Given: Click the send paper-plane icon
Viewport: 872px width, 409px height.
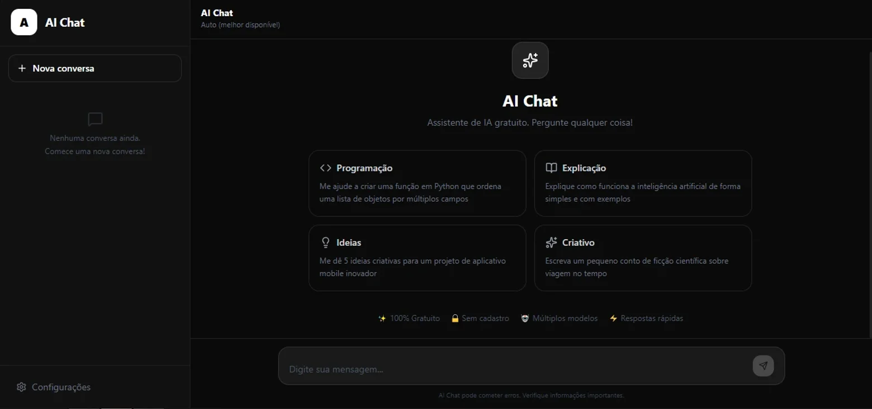Looking at the screenshot, I should click(x=763, y=366).
